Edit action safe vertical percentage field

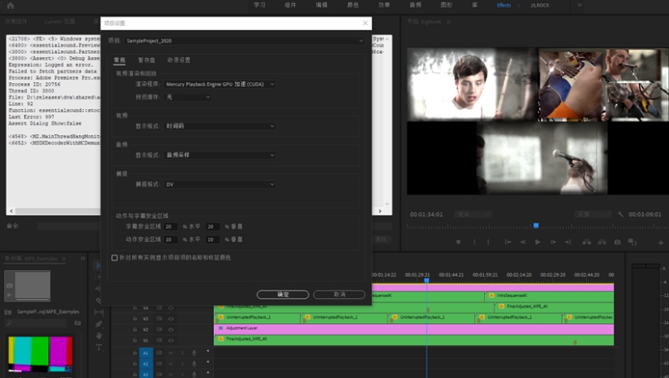pos(212,240)
